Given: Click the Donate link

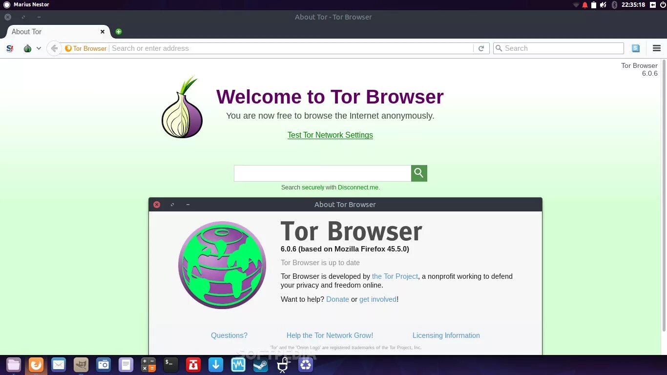Looking at the screenshot, I should (337, 299).
